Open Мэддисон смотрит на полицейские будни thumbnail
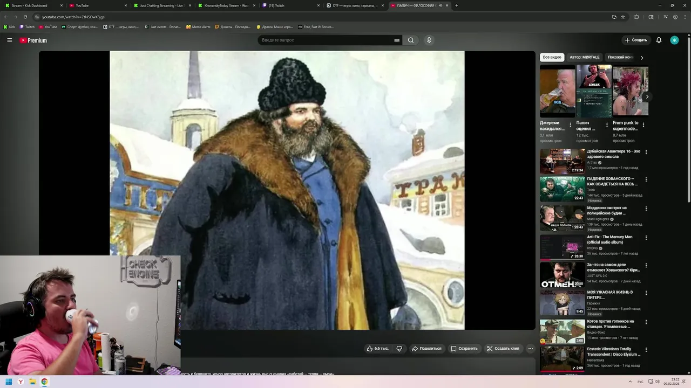This screenshot has width=691, height=388. tap(562, 218)
